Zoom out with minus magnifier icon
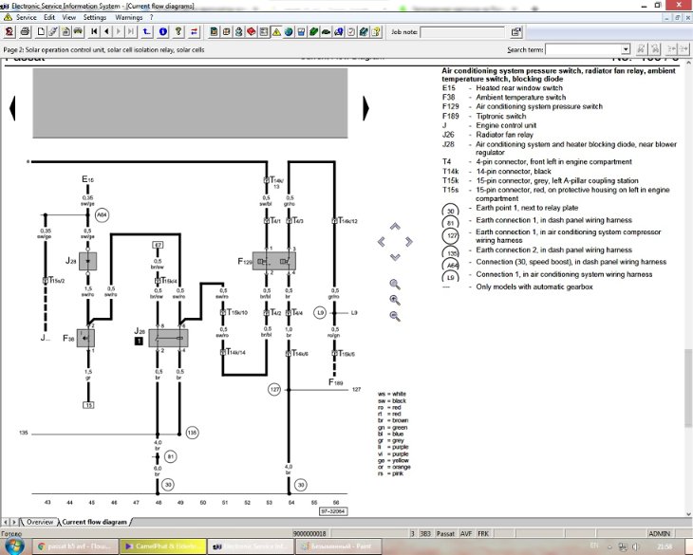 395,316
